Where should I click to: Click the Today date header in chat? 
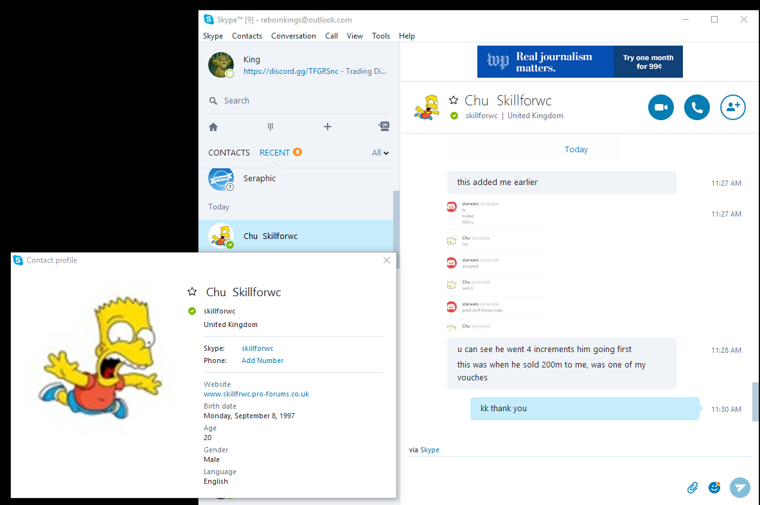point(576,149)
